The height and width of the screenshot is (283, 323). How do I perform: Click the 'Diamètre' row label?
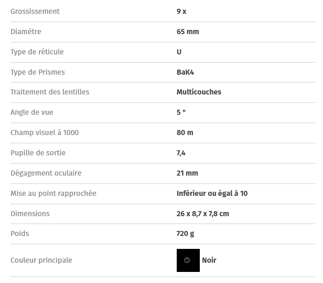click(26, 32)
